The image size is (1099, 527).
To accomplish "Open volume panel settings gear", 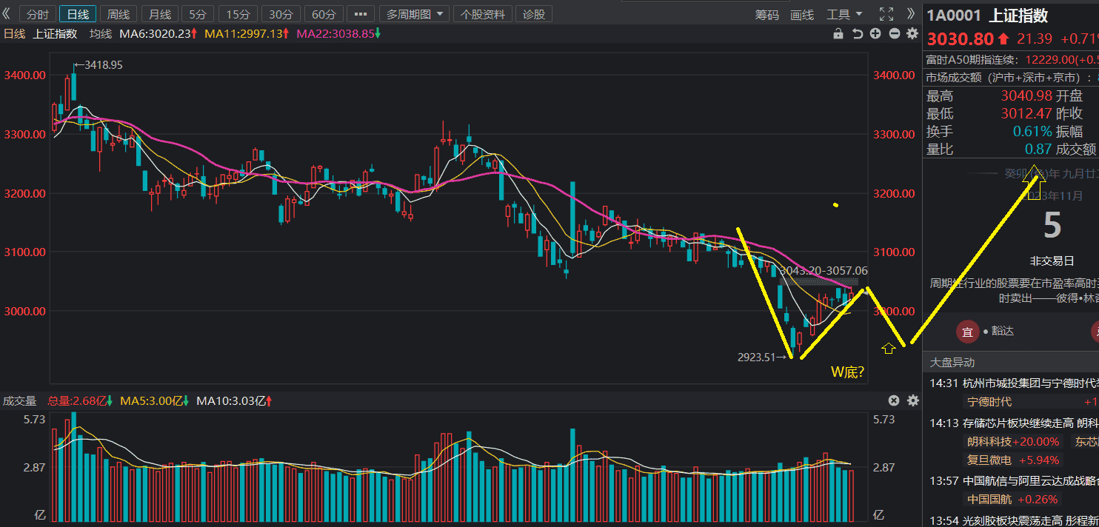I will click(912, 400).
